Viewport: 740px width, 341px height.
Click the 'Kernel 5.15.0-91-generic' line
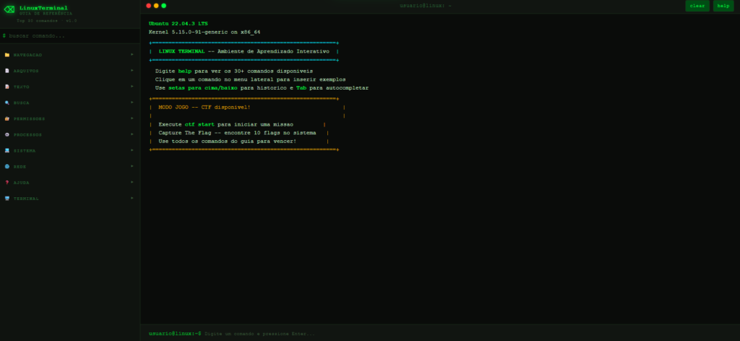pos(205,32)
